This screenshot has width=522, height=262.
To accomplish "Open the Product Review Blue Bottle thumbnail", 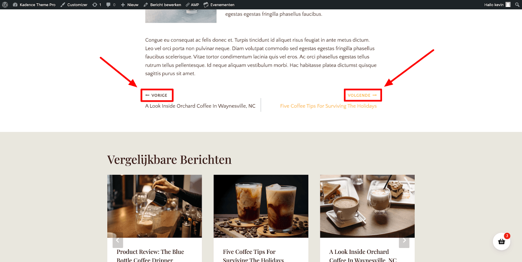I will pyautogui.click(x=155, y=206).
